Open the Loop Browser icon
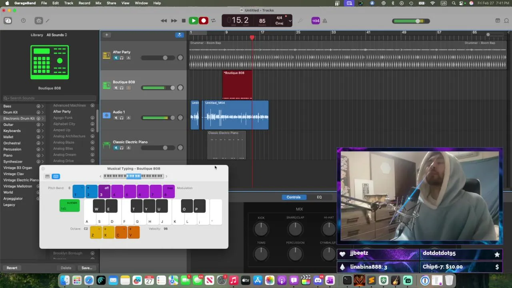 click(x=507, y=21)
